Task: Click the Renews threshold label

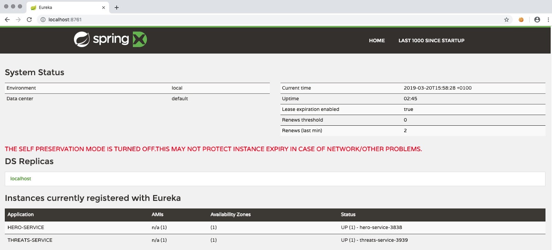Action: 303,120
